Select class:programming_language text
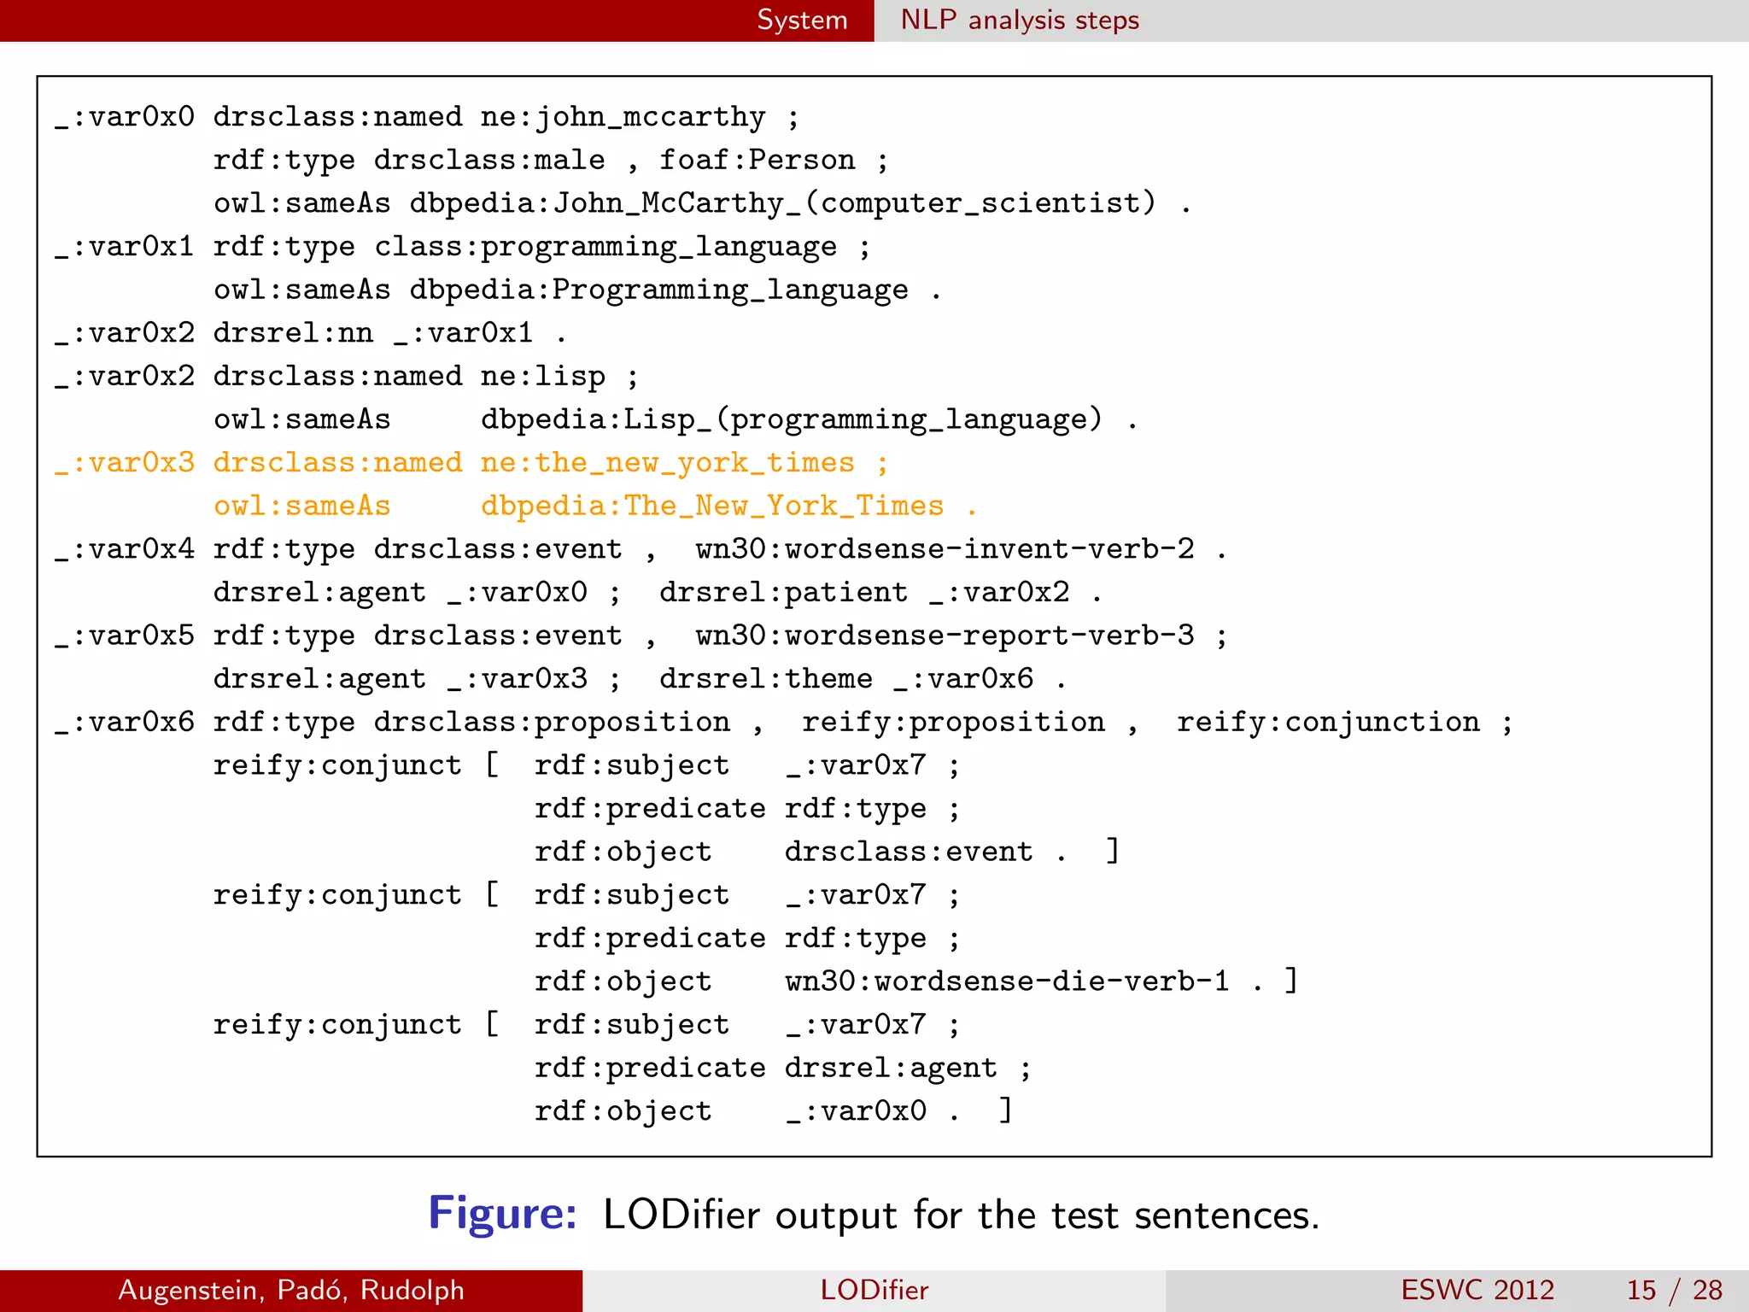Image resolution: width=1749 pixels, height=1312 pixels. [x=605, y=247]
